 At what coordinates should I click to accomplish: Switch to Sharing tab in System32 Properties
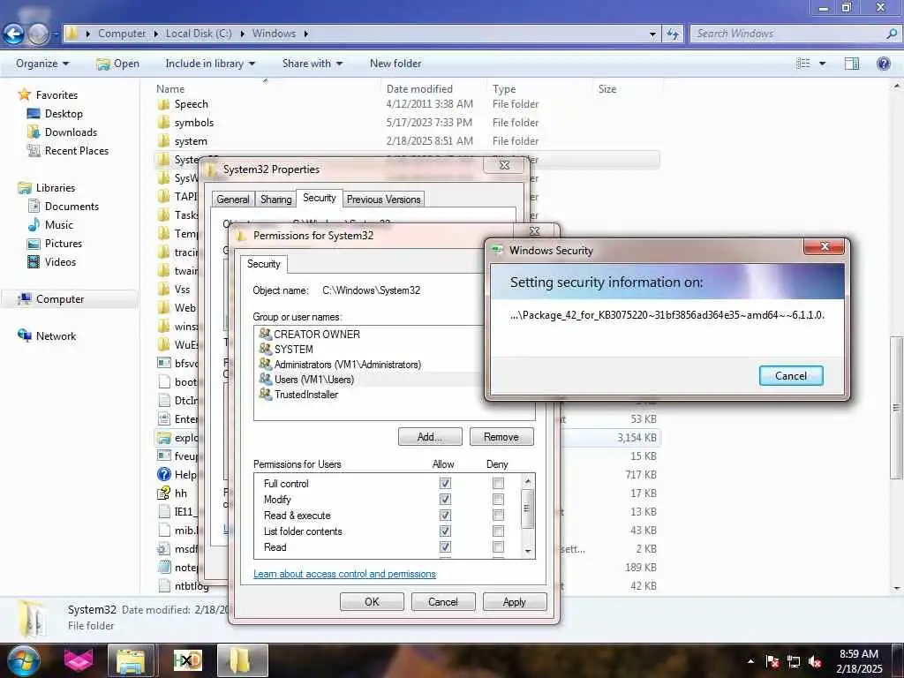(275, 199)
